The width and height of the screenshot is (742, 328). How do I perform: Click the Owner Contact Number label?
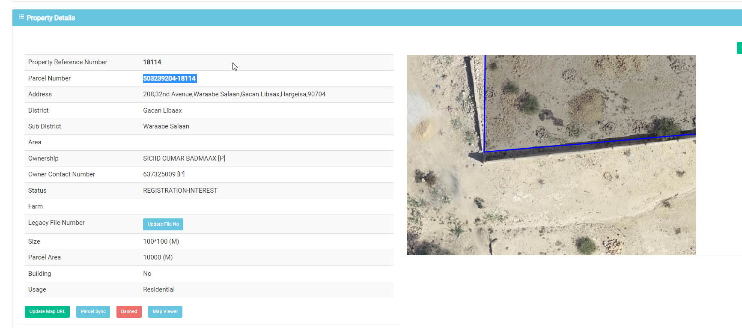click(x=62, y=174)
